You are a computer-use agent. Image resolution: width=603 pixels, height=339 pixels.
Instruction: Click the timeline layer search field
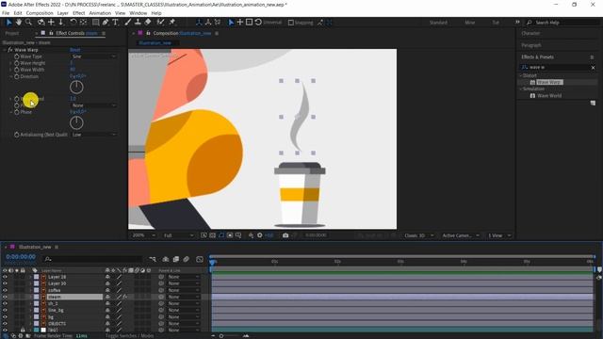92,260
